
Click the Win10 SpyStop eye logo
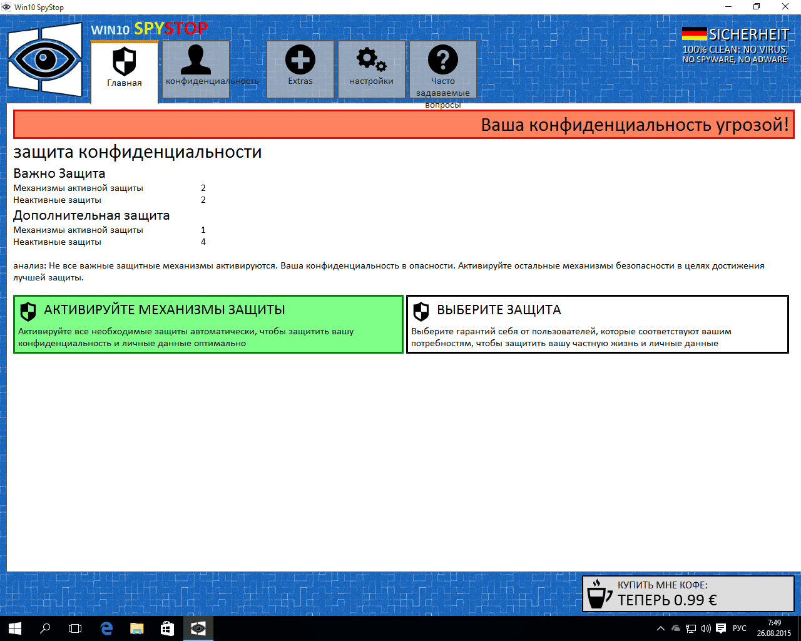click(x=45, y=59)
